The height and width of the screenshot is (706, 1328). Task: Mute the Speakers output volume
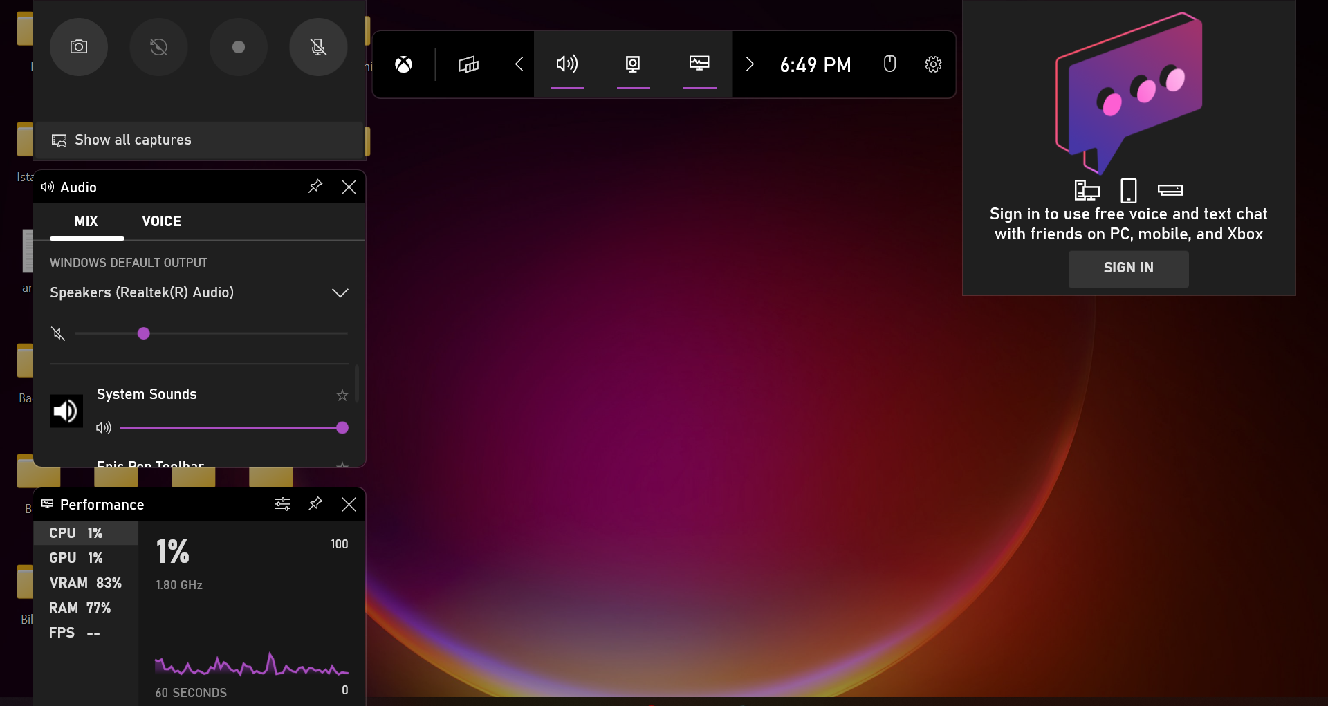pos(59,334)
